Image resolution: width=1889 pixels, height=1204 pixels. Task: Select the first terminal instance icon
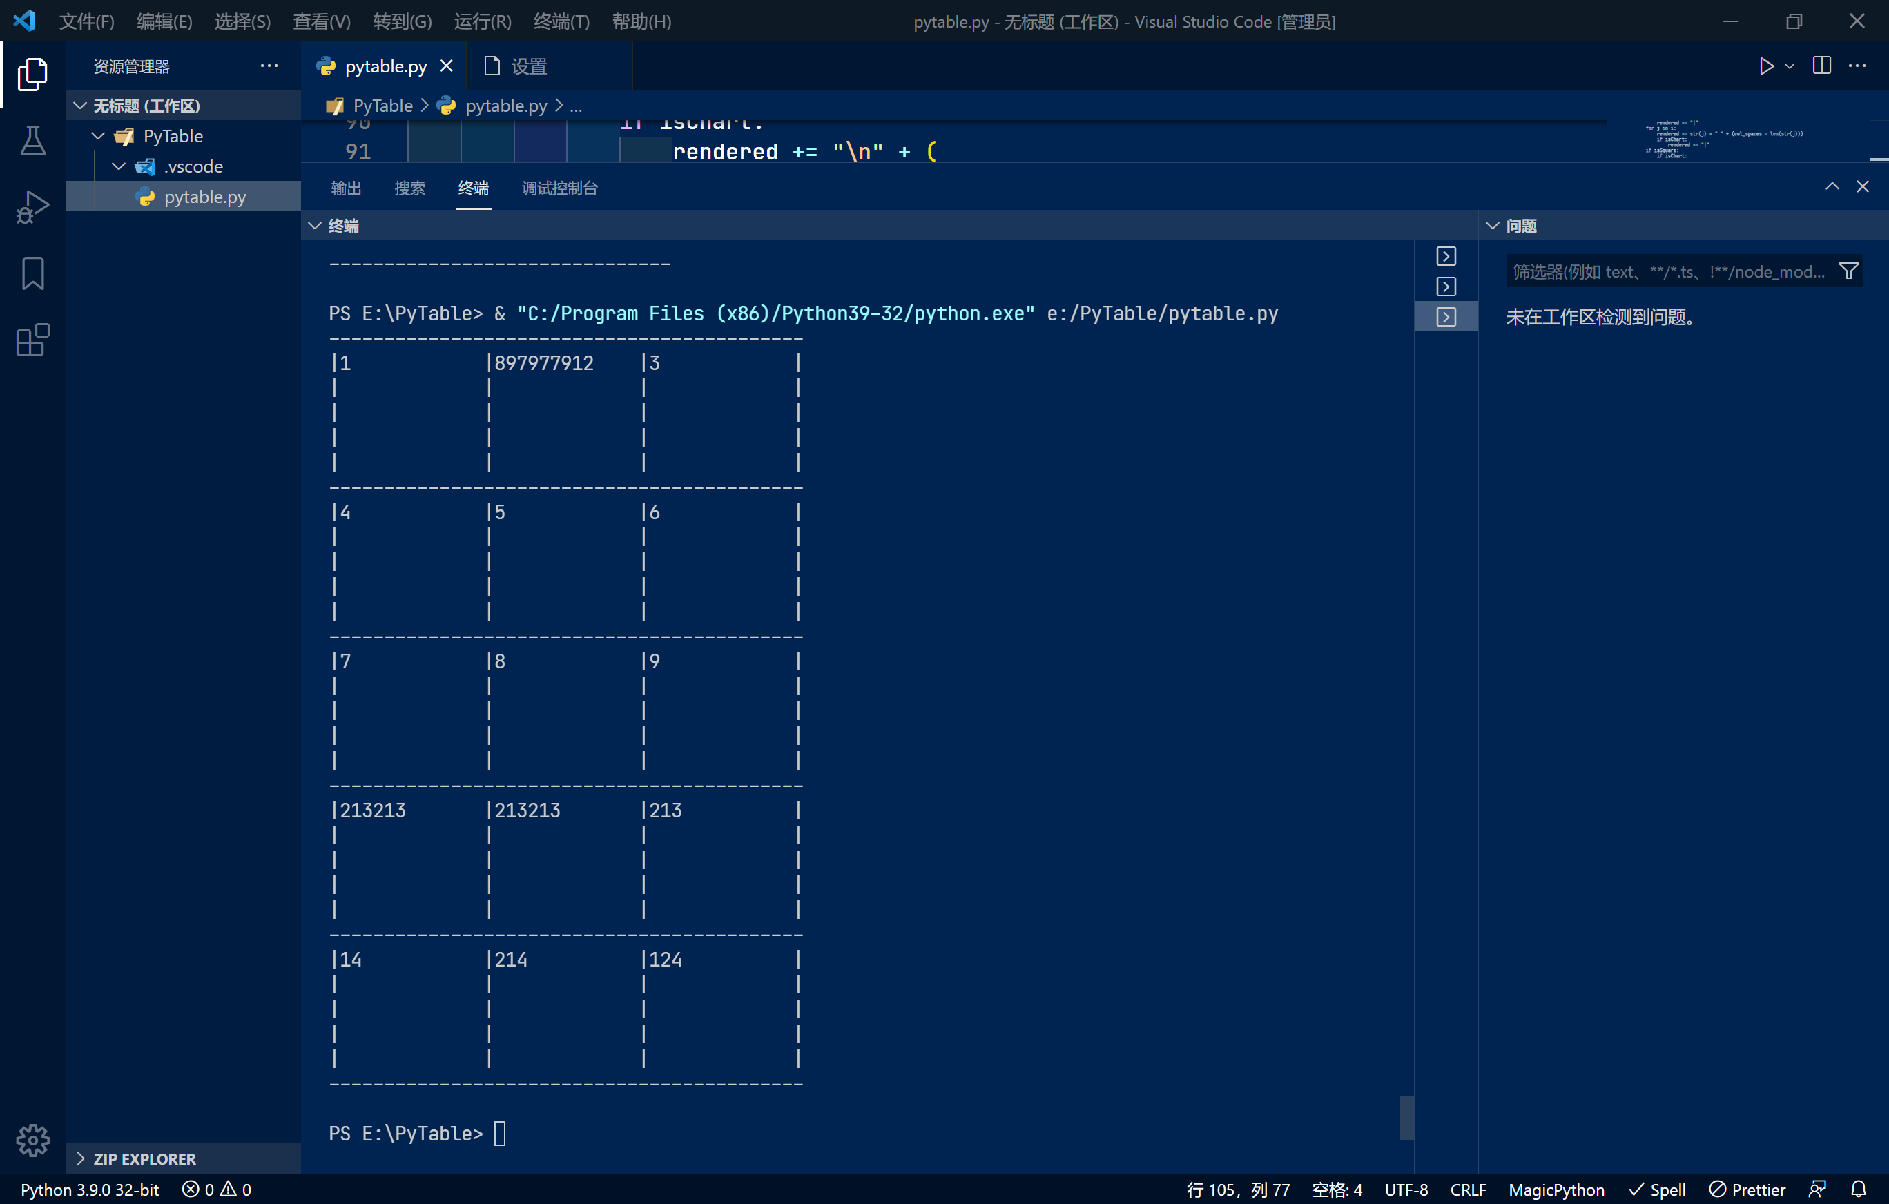point(1446,257)
